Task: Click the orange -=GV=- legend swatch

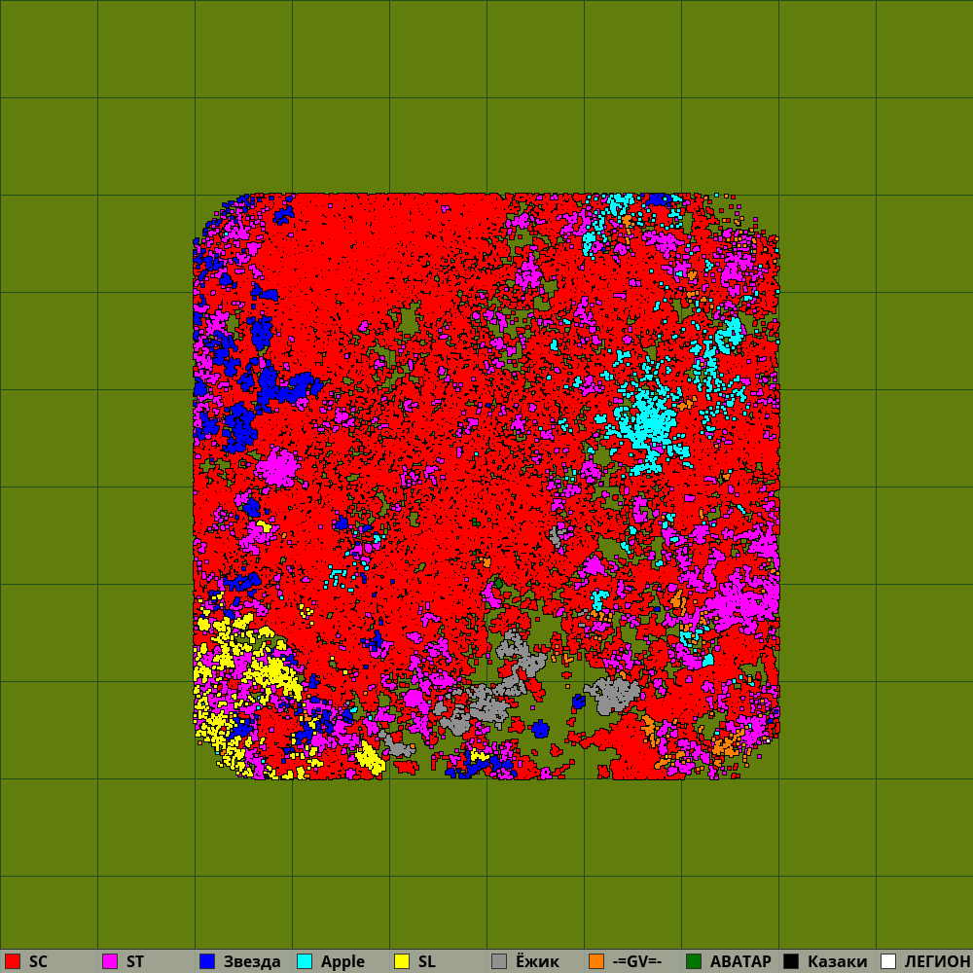Action: pos(596,961)
